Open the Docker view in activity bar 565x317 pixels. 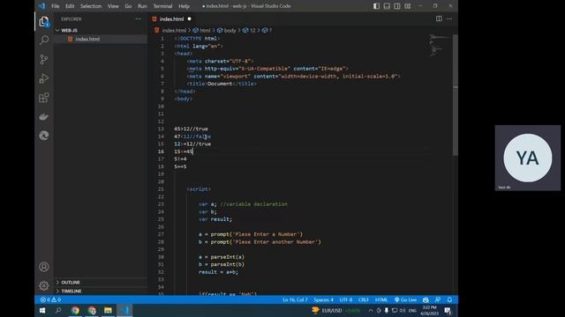click(44, 116)
